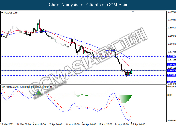Click the 0.6779 price scale value
Image resolution: width=176 pixels, height=126 pixels.
point(172,52)
